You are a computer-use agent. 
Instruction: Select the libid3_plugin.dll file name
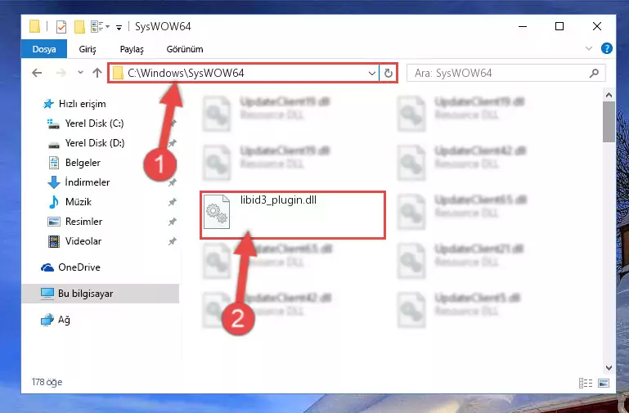278,200
